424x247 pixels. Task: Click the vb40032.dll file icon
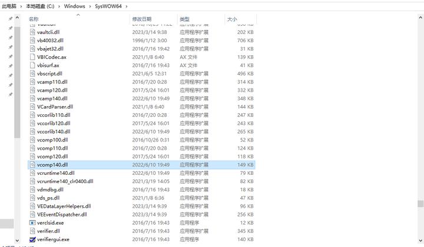point(32,40)
